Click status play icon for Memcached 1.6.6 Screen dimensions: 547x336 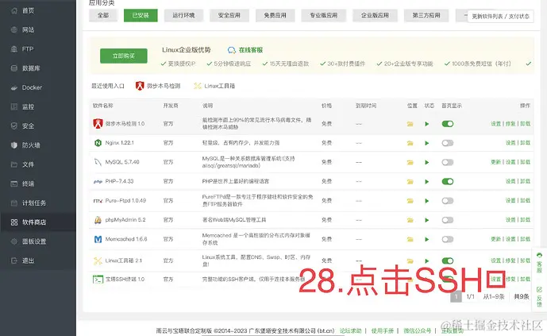pos(426,239)
